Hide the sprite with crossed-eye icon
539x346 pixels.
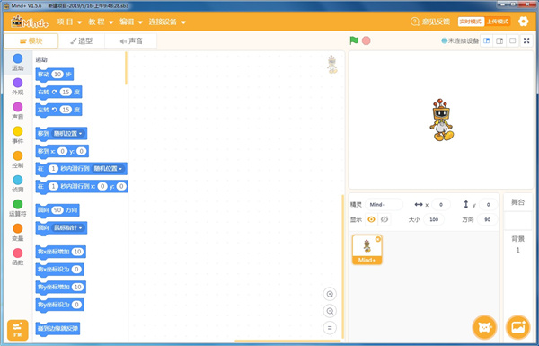[x=384, y=219]
